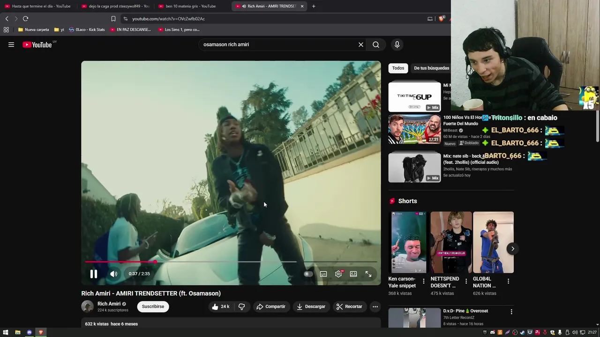Image resolution: width=600 pixels, height=337 pixels.
Task: Toggle autoplay switch in player
Action: point(308,274)
